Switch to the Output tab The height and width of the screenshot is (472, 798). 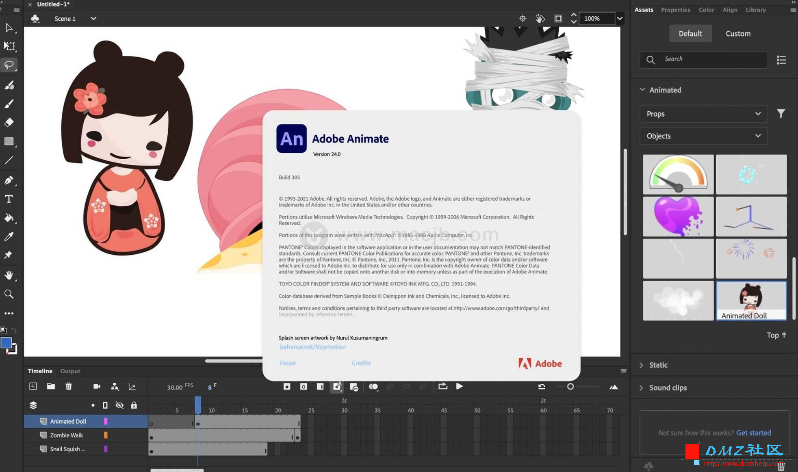70,371
